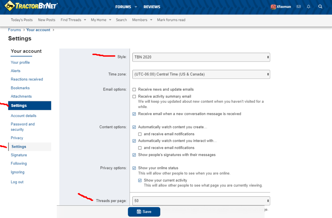
Task: Go to Signature settings page
Action: pos(19,155)
